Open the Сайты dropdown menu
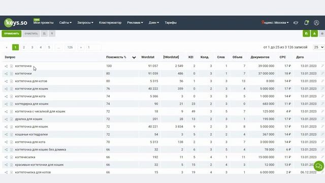This screenshot has height=183, width=325. click(66, 22)
